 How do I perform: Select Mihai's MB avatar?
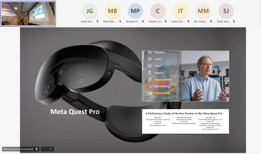[112, 11]
